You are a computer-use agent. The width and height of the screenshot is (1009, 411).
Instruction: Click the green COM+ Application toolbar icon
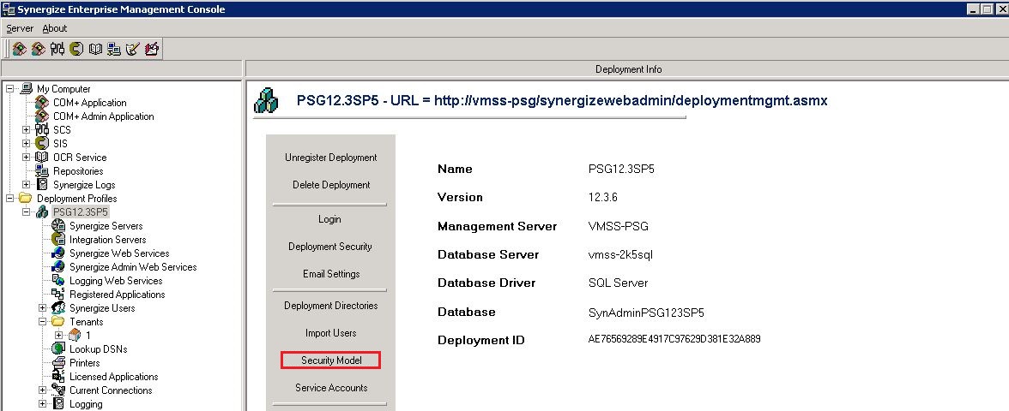coord(19,49)
